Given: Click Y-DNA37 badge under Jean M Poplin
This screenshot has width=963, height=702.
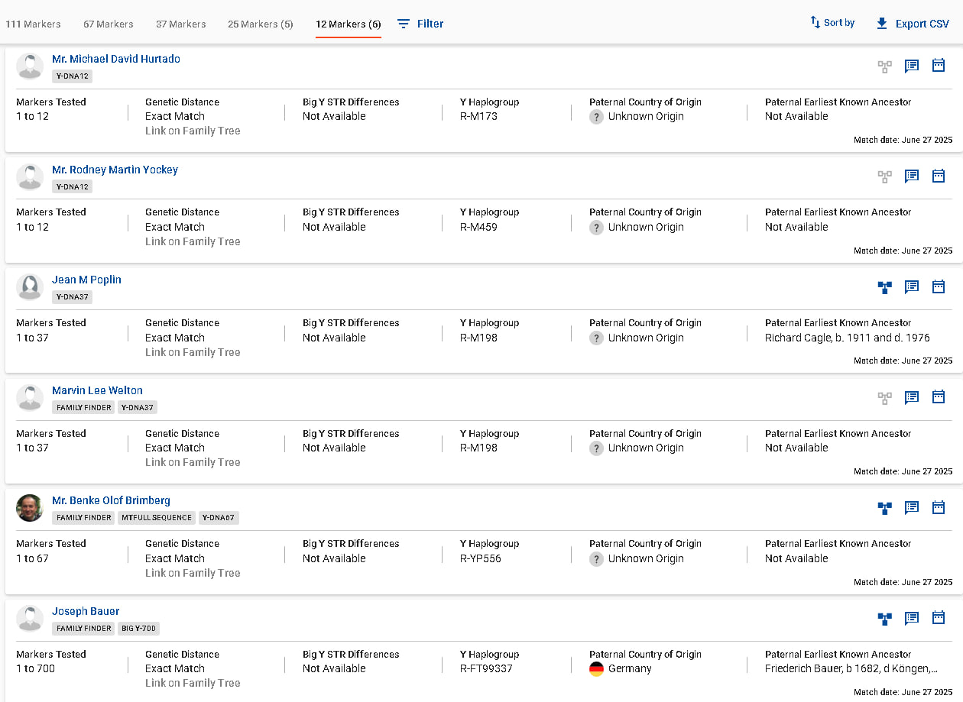Looking at the screenshot, I should 73,297.
